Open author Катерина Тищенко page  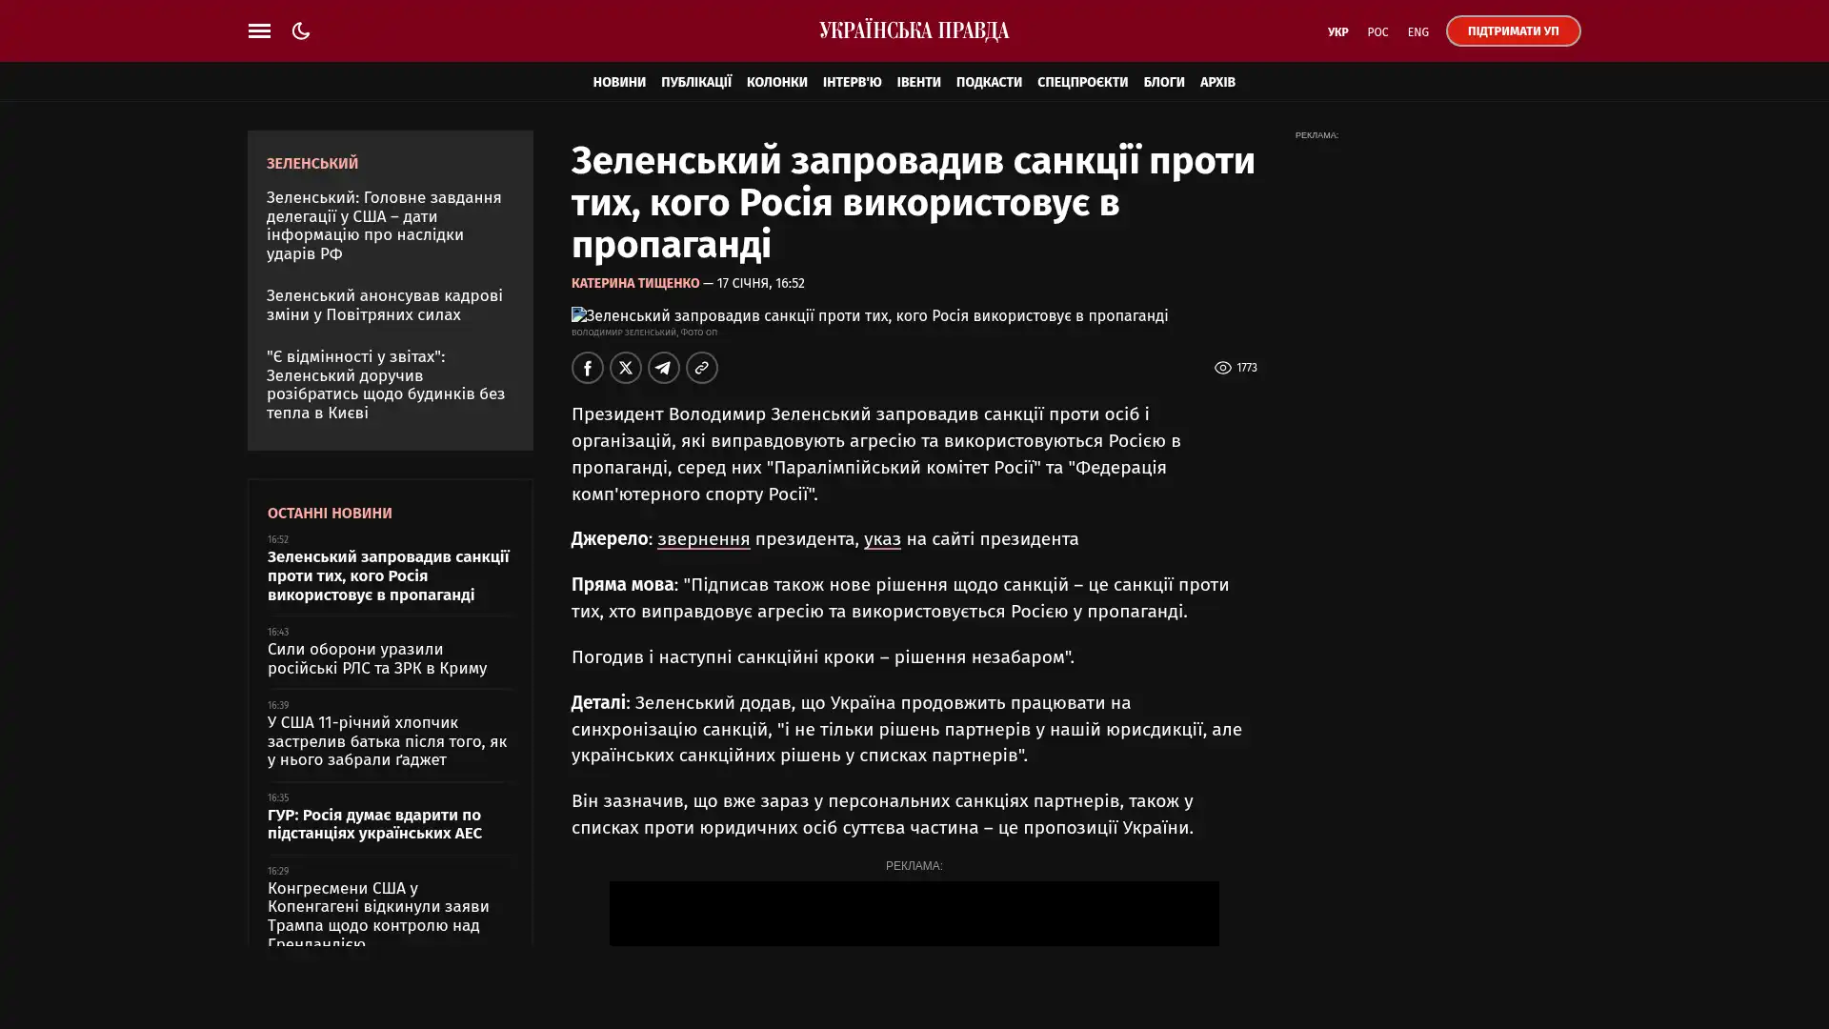click(634, 283)
